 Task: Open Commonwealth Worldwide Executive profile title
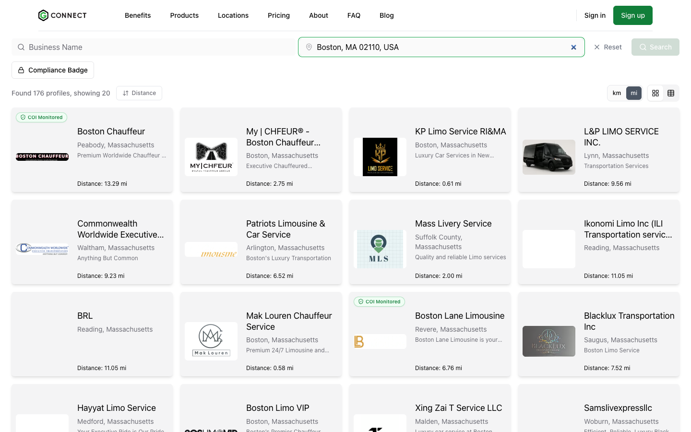[120, 229]
